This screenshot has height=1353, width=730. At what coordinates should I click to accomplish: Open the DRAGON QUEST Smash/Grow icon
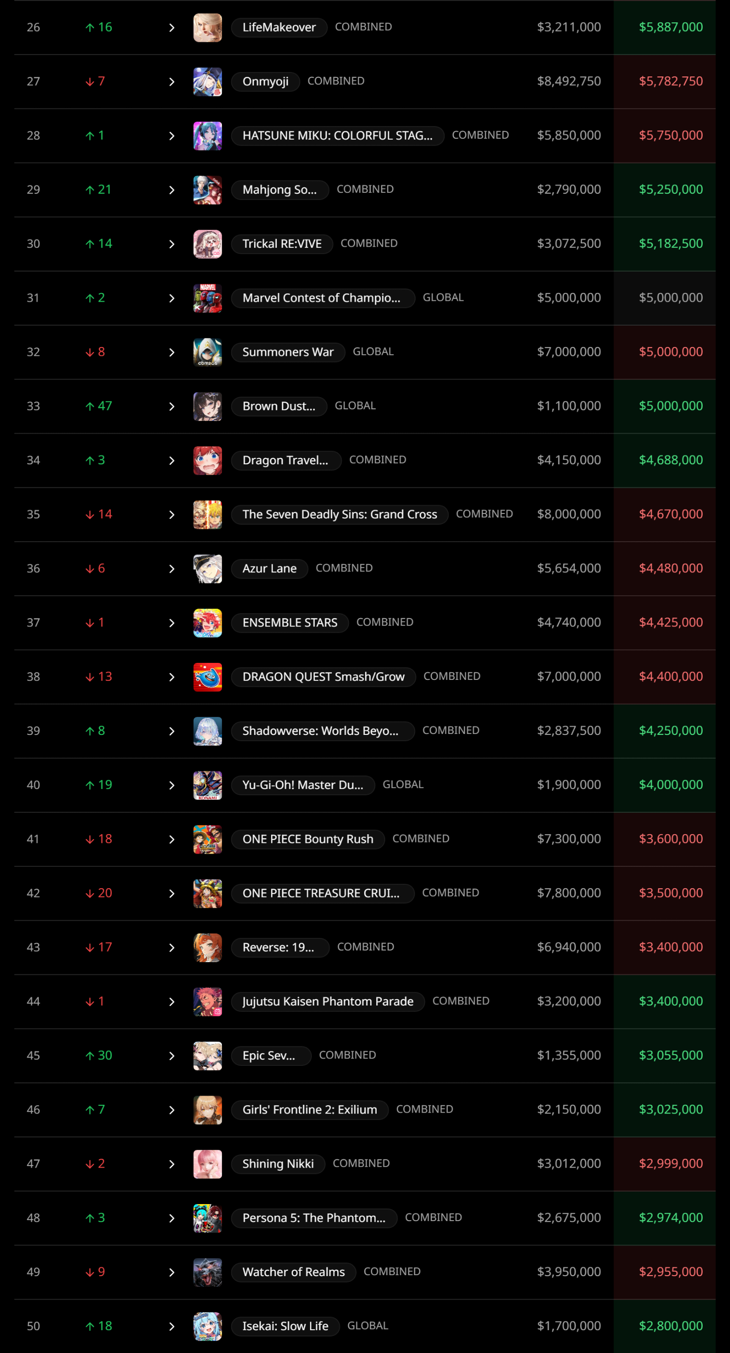(207, 676)
